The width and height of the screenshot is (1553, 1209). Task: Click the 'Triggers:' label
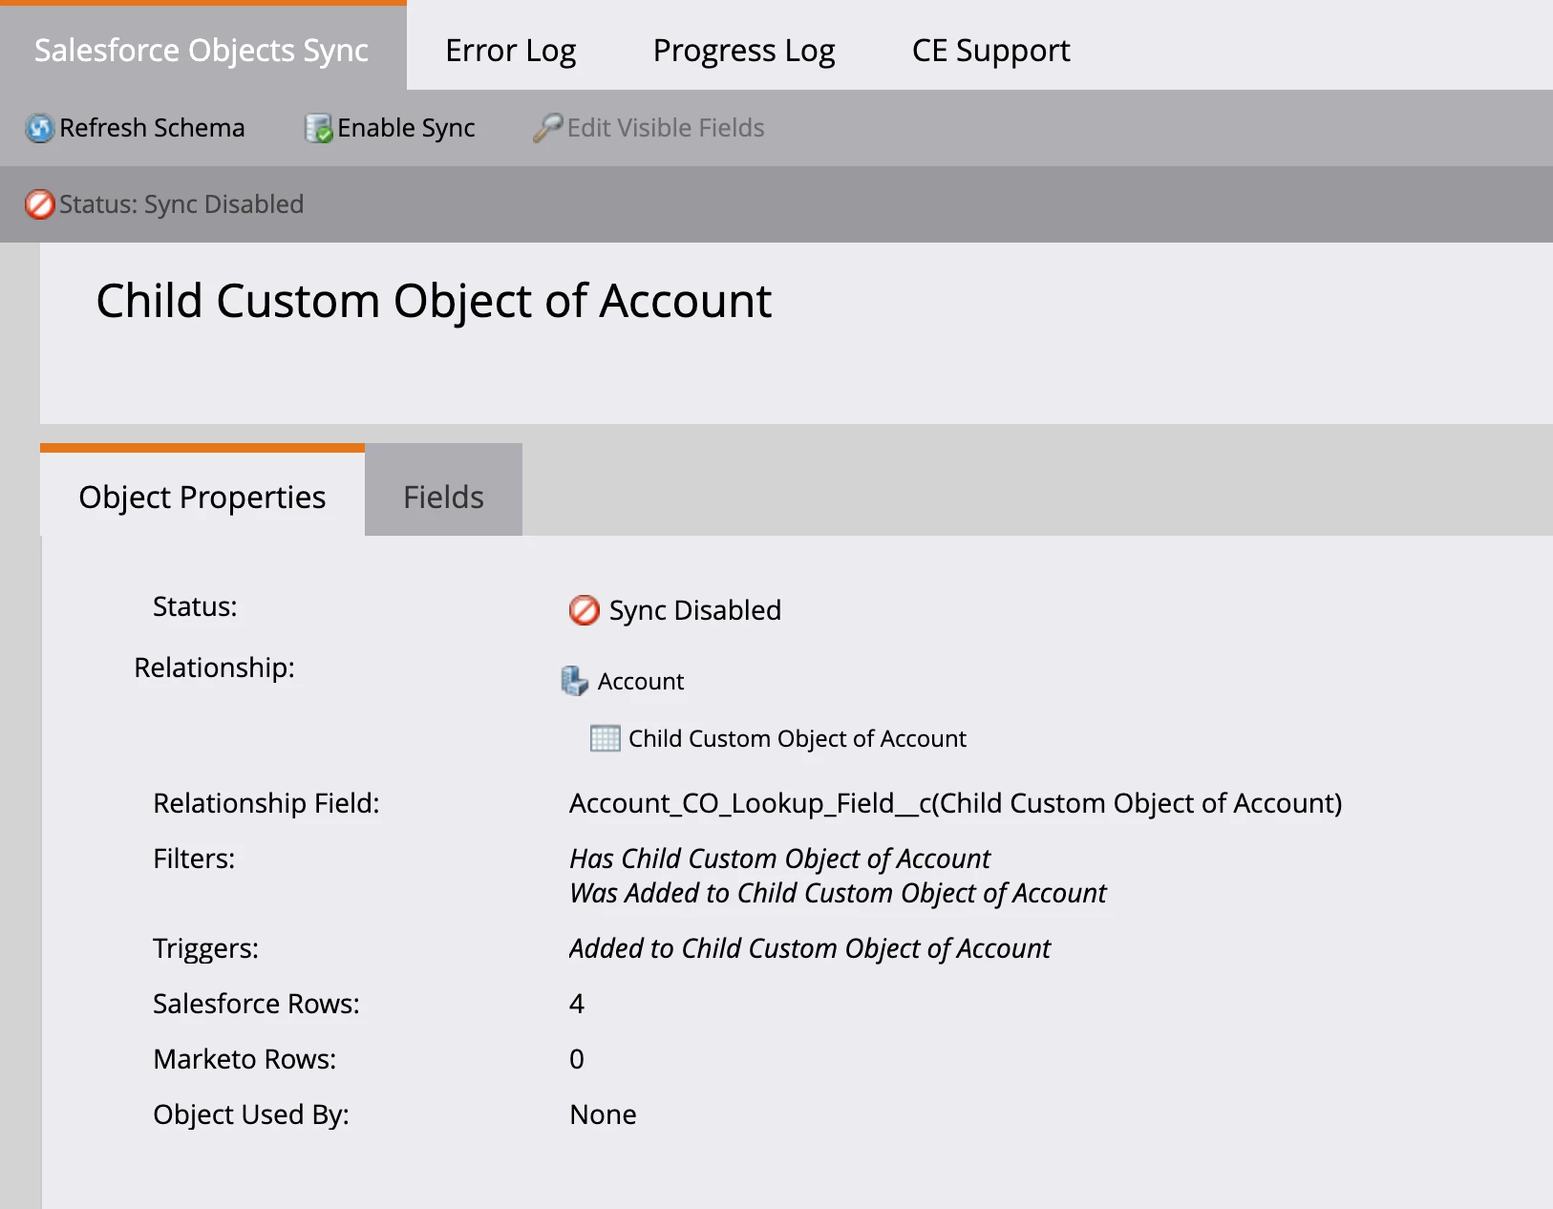[x=205, y=948]
